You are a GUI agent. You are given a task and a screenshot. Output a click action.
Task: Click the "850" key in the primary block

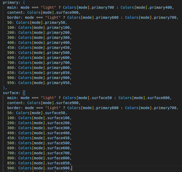(11, 73)
